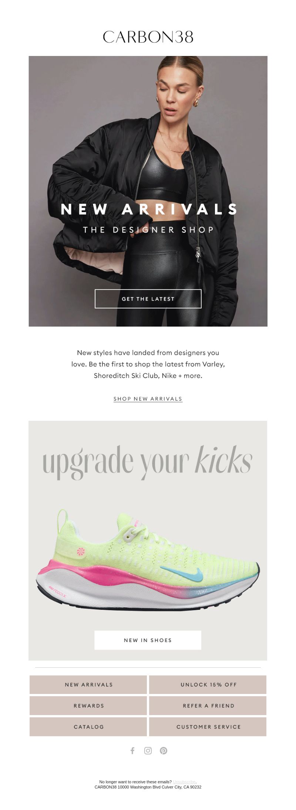Open the Facebook icon link
The width and height of the screenshot is (296, 810).
(x=132, y=751)
